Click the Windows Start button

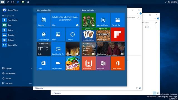point(3,2)
